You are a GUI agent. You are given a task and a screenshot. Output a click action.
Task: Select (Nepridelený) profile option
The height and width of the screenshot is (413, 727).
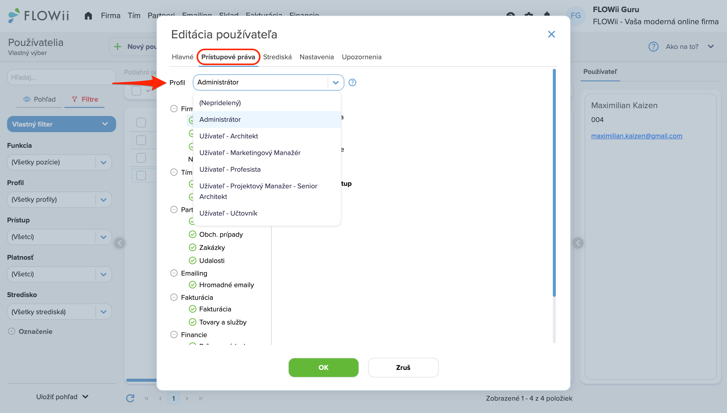click(267, 103)
